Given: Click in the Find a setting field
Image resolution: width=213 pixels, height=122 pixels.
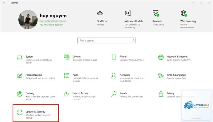Looking at the screenshot, I should point(107,40).
